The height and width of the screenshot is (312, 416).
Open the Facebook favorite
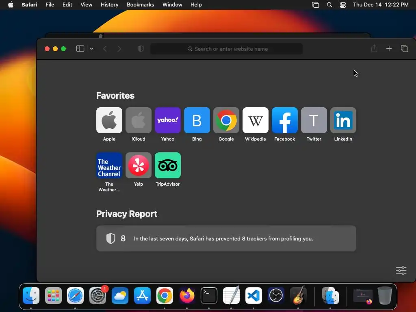tap(285, 120)
